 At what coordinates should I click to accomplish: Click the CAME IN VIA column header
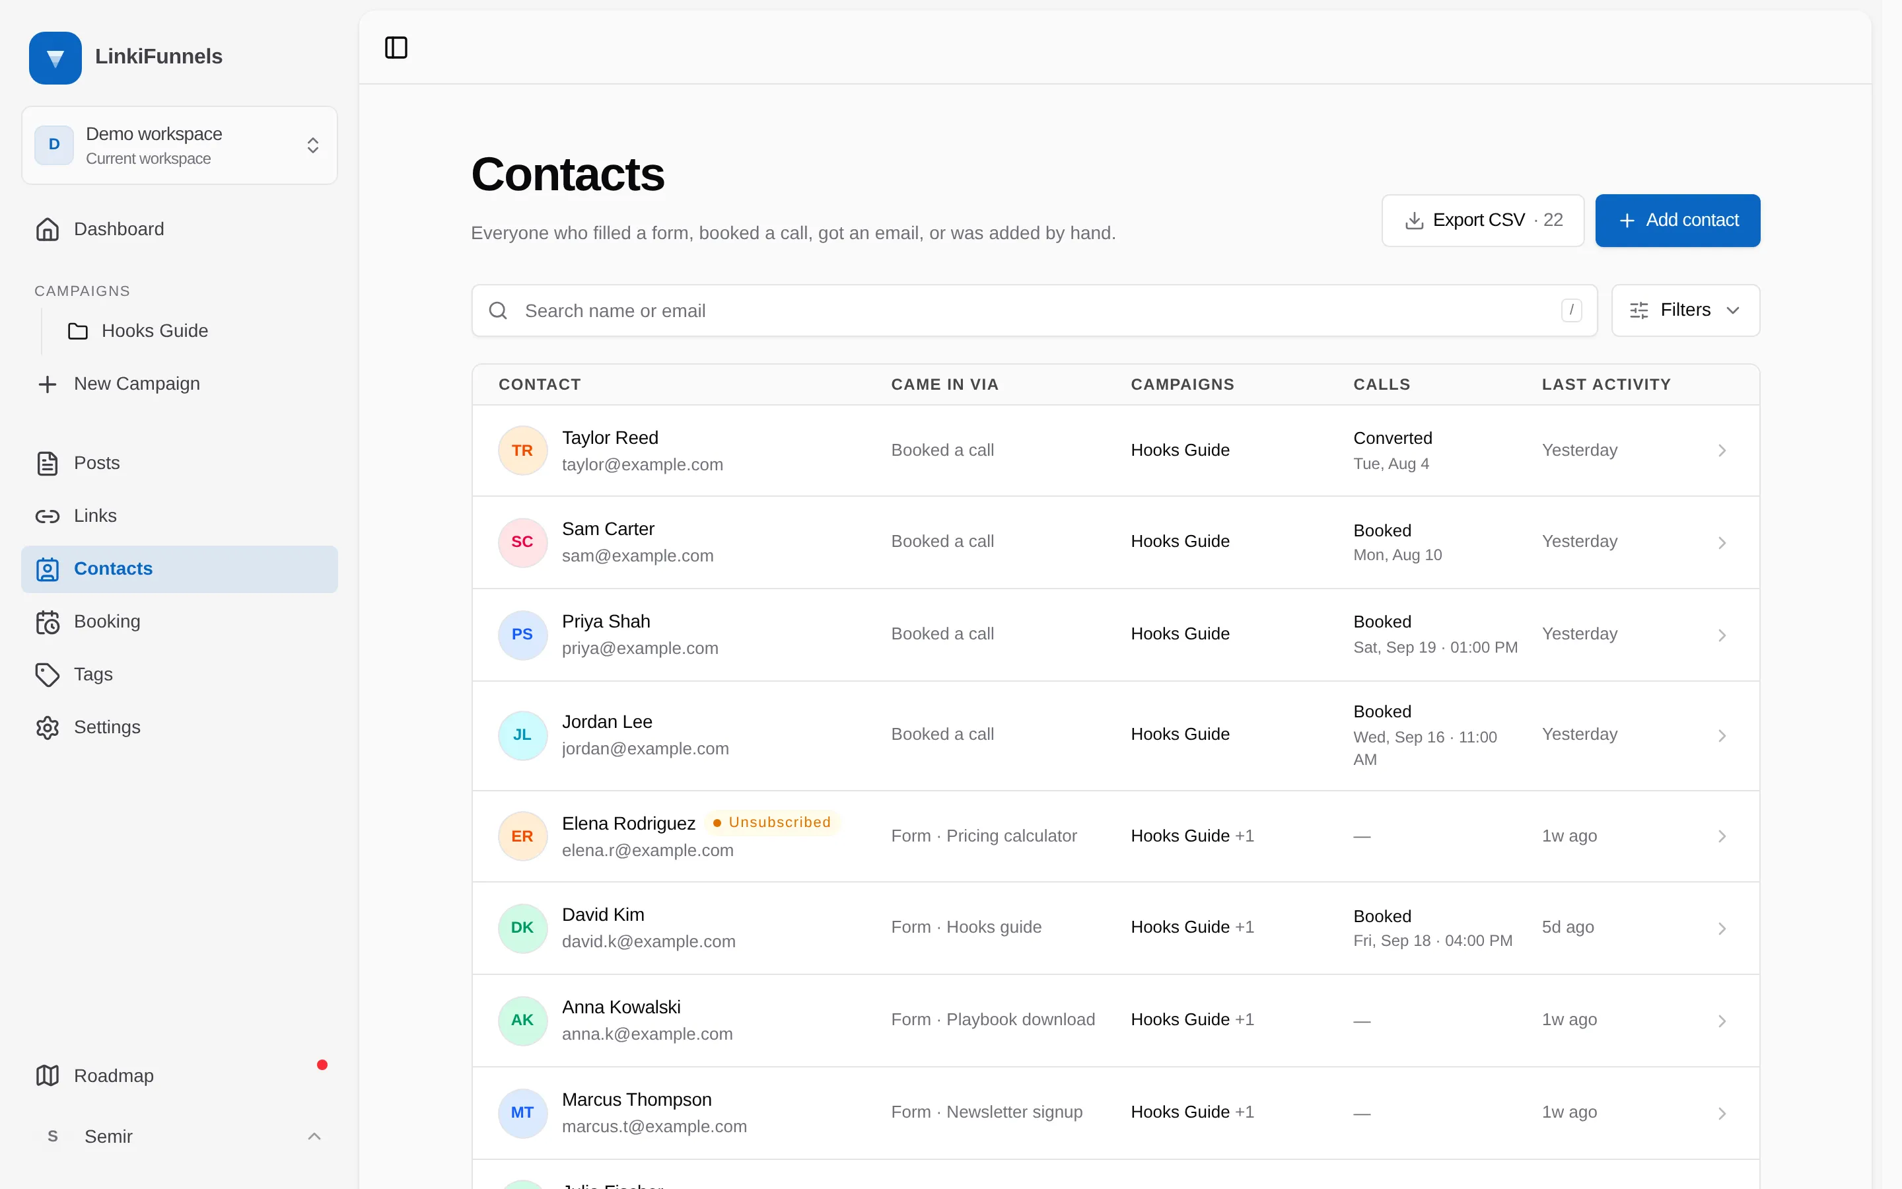pyautogui.click(x=944, y=384)
